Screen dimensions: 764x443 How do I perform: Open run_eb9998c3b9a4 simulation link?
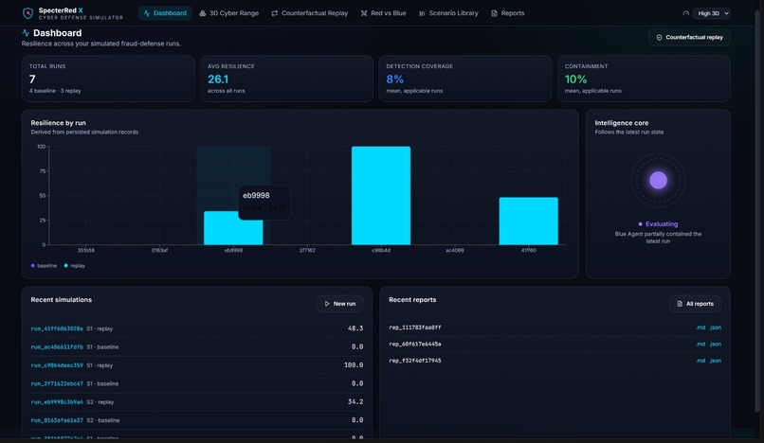[57, 402]
